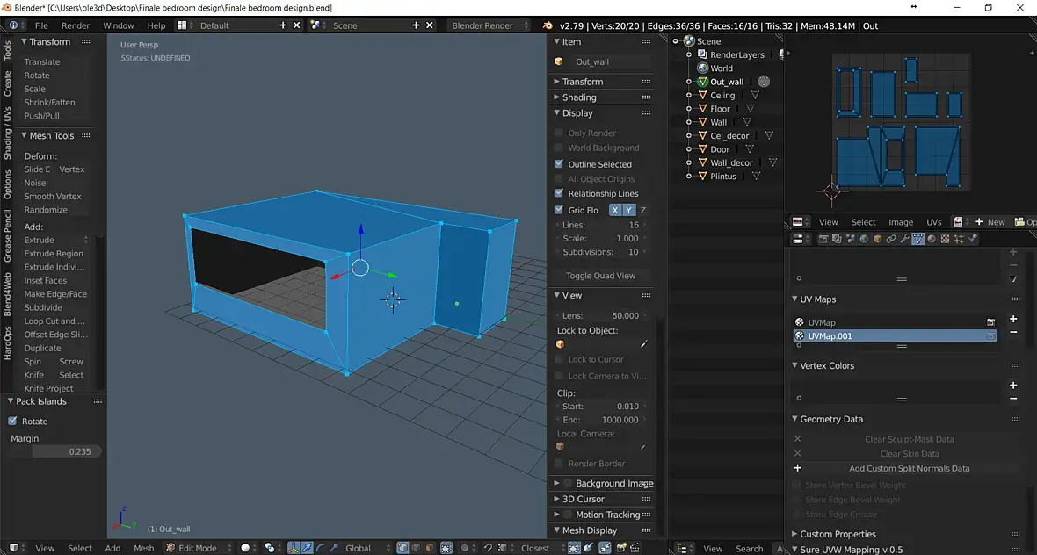Click Add Custom Split Normals Data

[x=909, y=469]
